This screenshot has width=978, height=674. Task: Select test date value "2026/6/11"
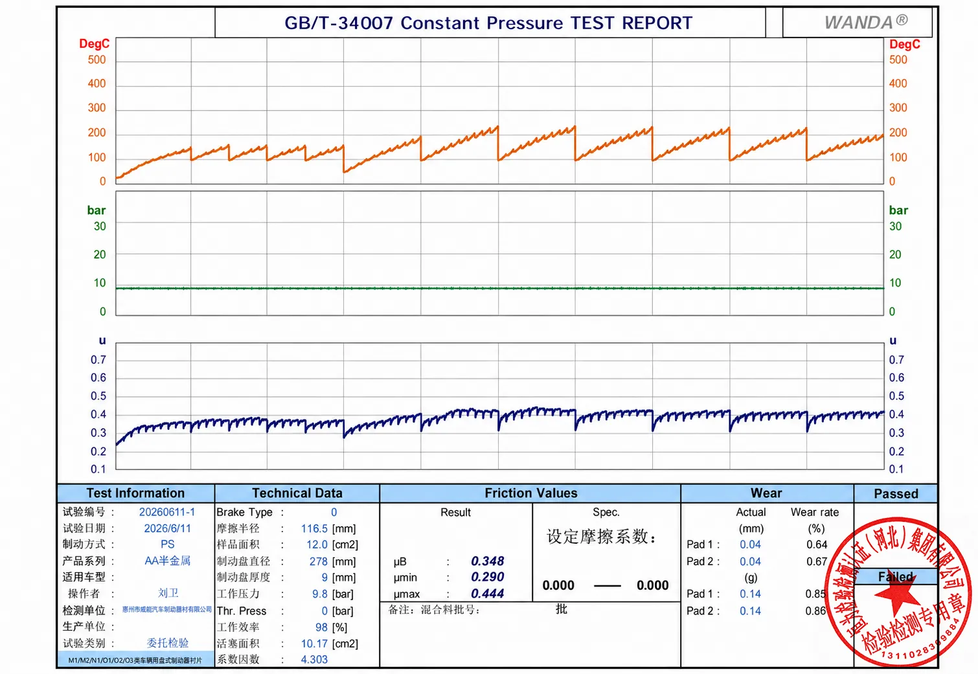click(167, 528)
